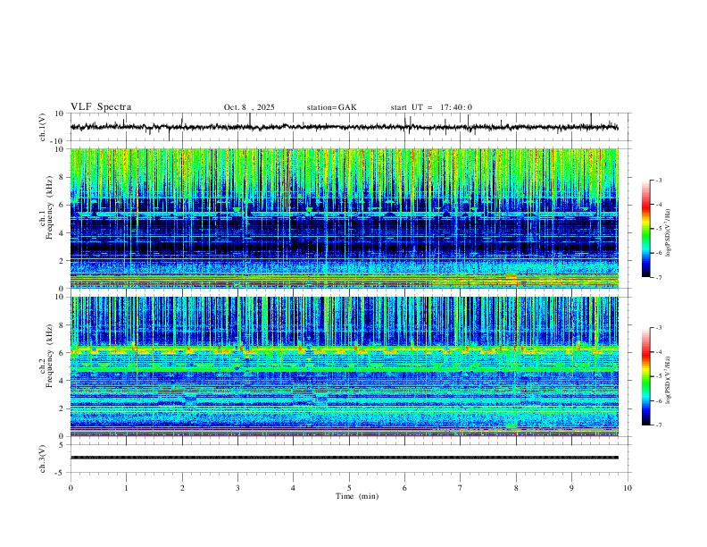The width and height of the screenshot is (707, 547).
Task: Select the date text "Oct. 8 , 2025"
Action: tap(249, 107)
